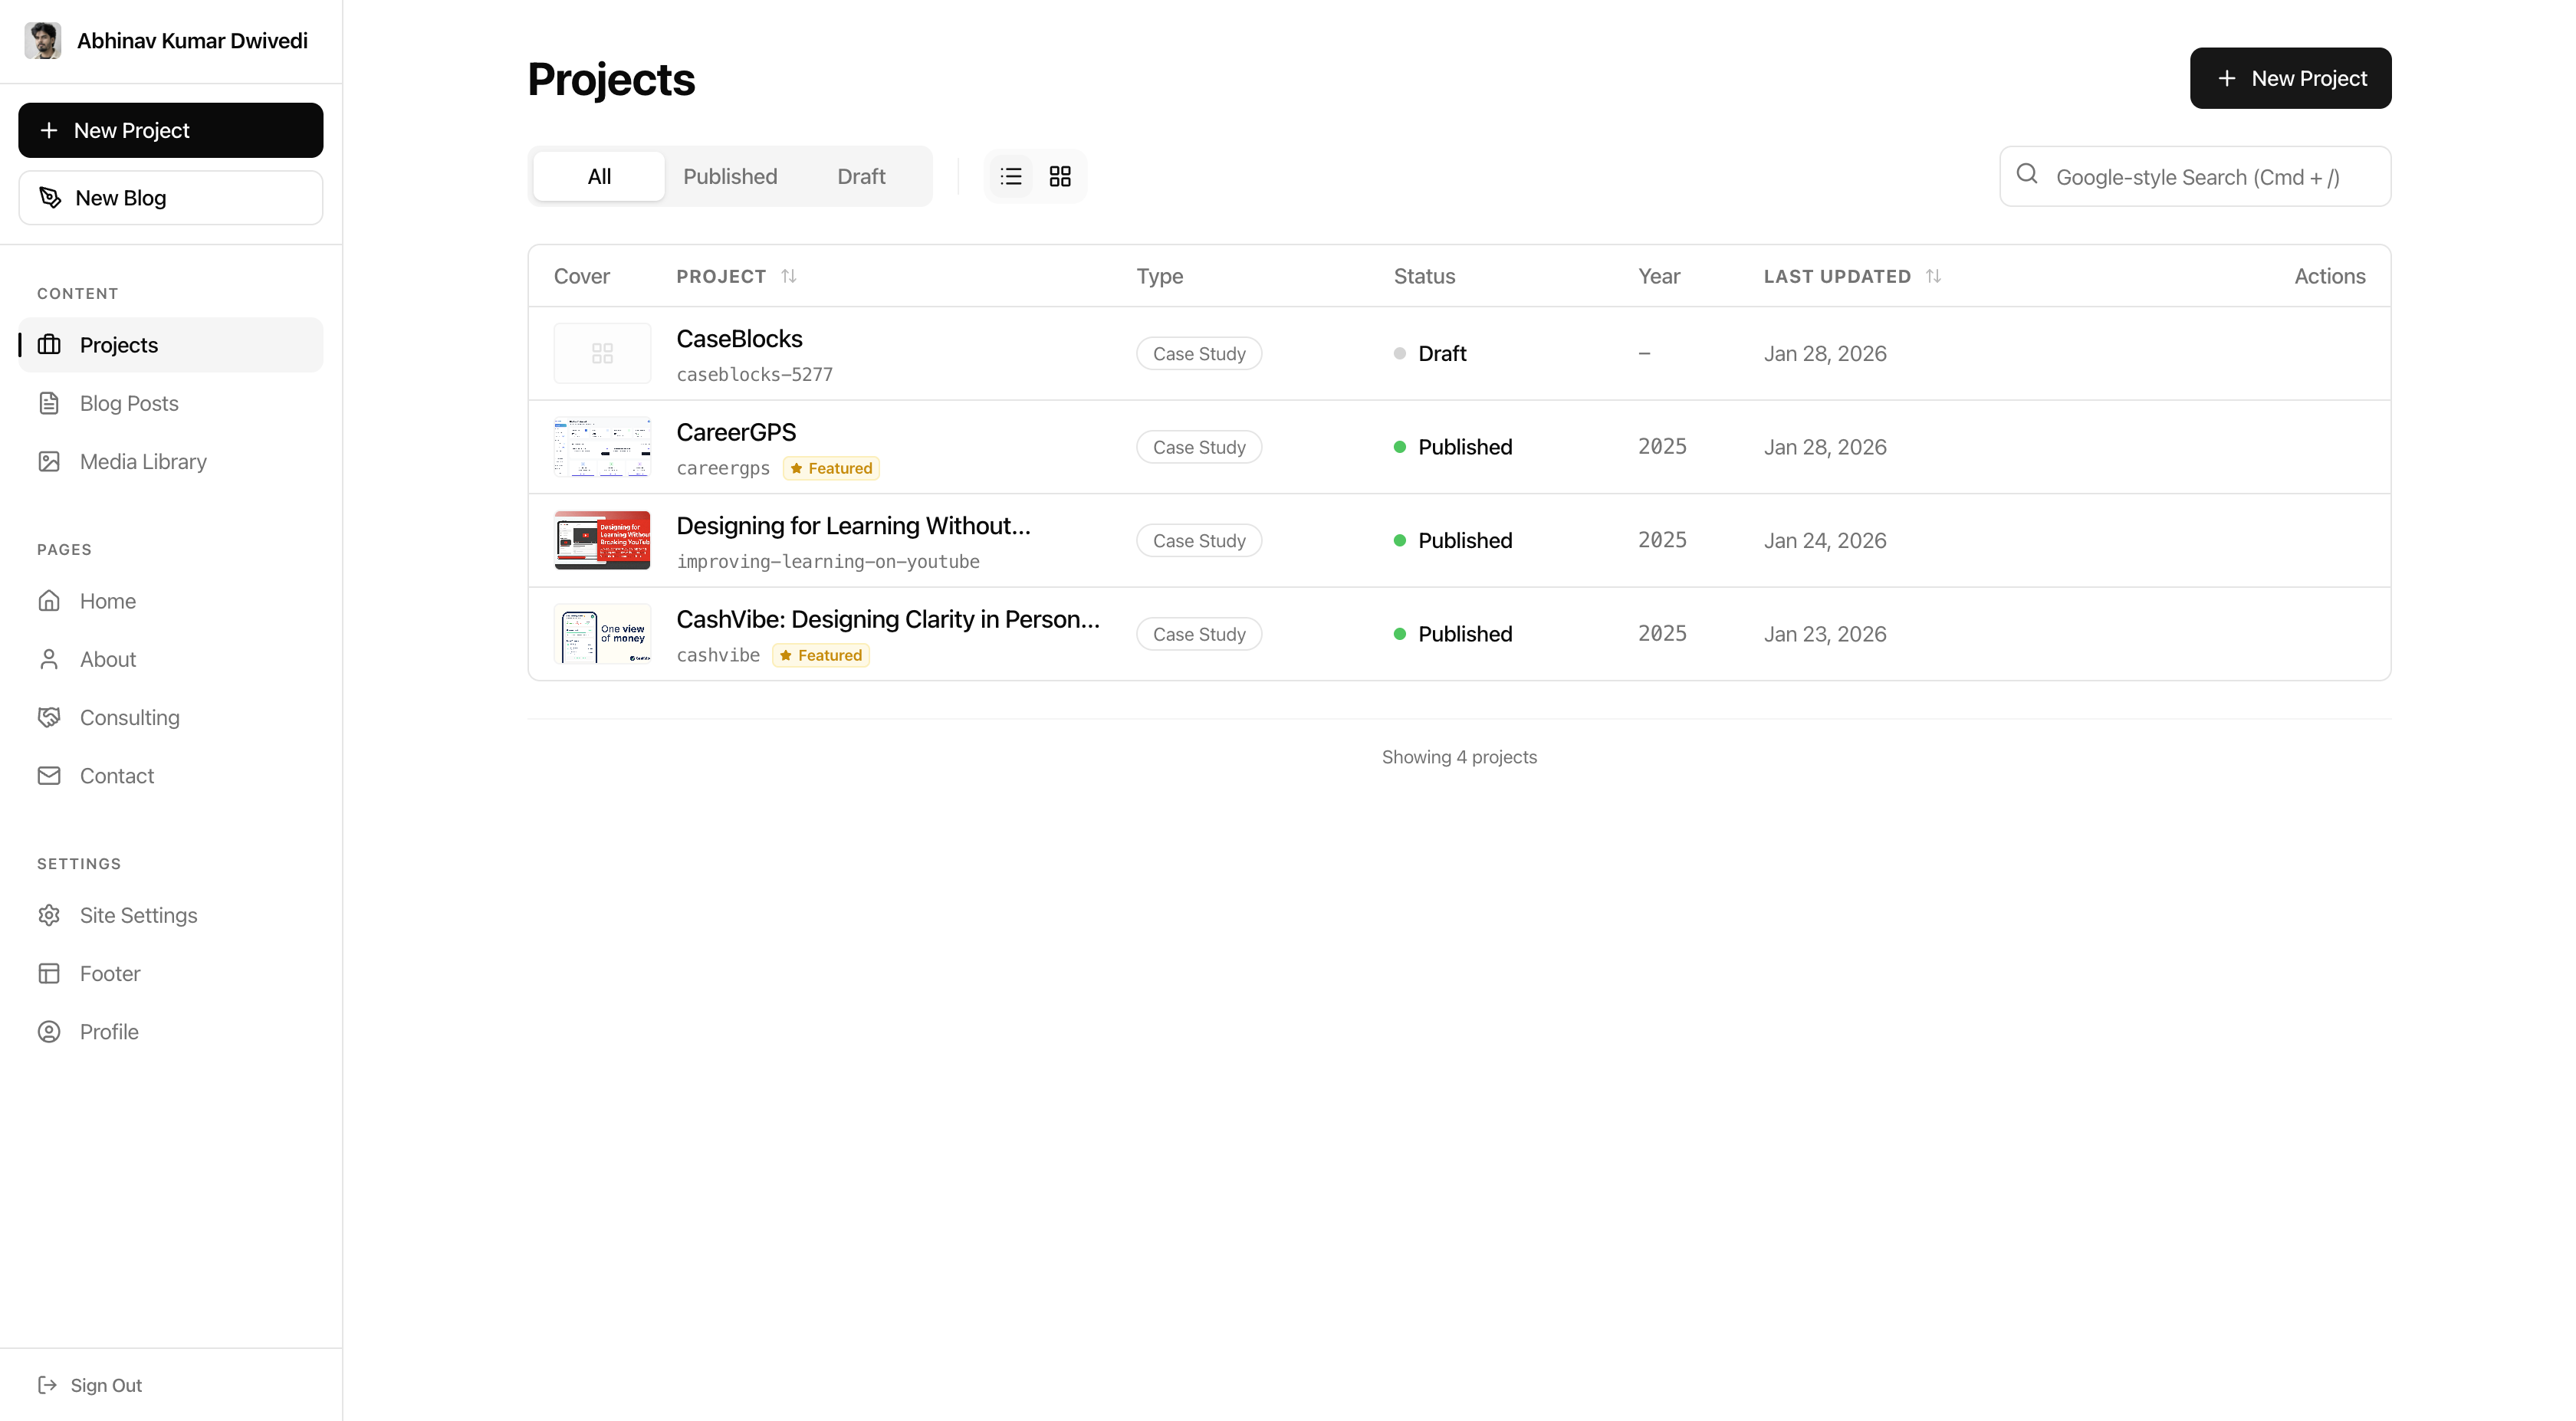Show All projects tab
This screenshot has height=1421, width=2576.
click(599, 176)
